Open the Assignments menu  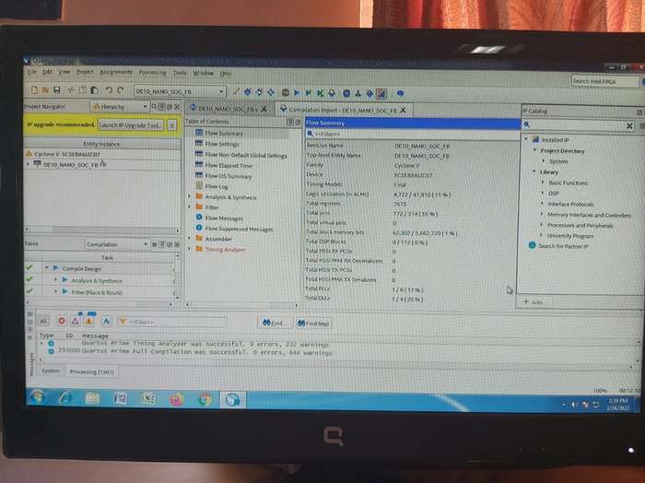[116, 72]
